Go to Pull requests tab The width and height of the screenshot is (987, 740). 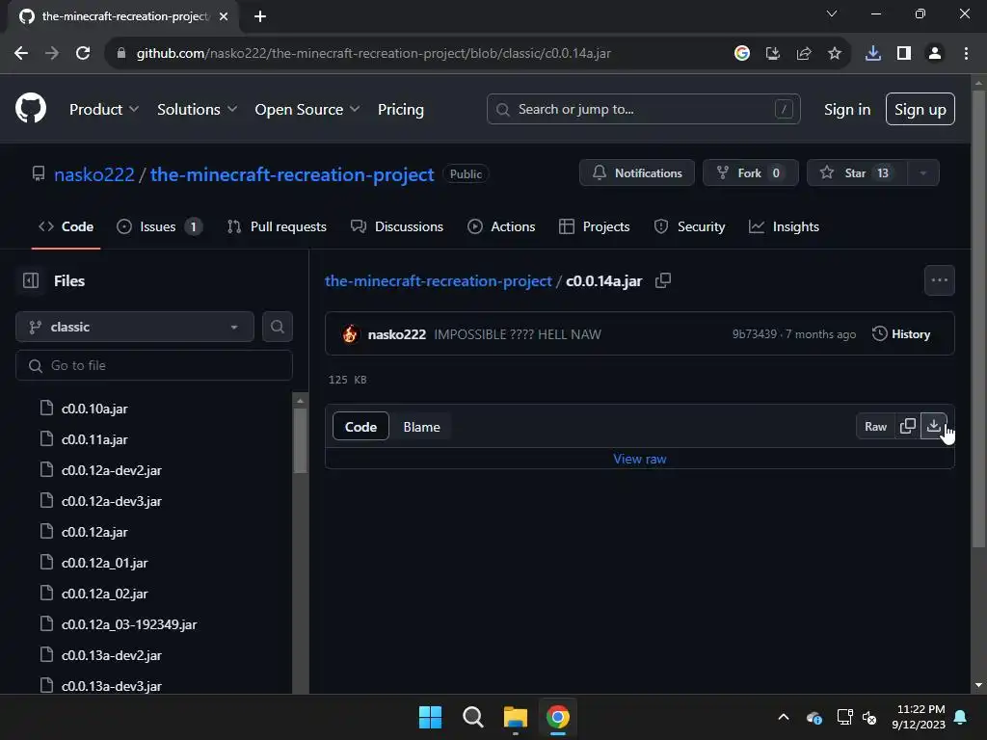click(277, 226)
